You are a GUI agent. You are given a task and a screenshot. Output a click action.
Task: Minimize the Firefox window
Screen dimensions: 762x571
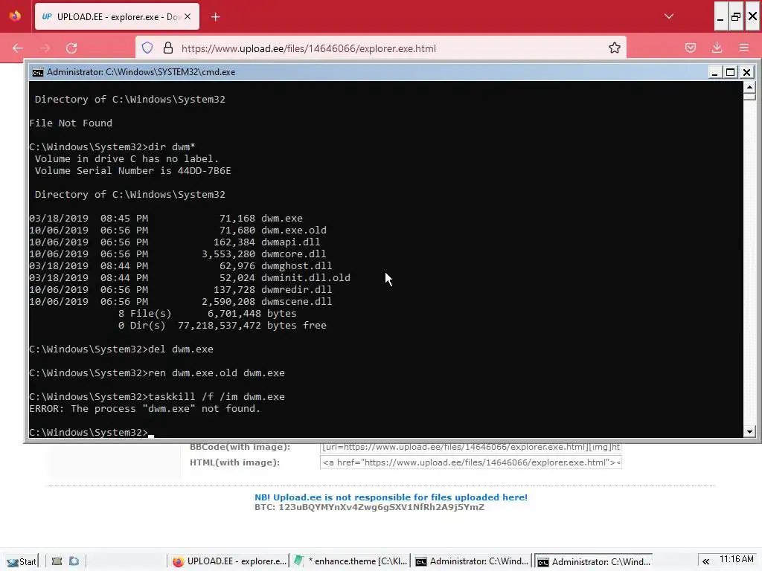coord(720,16)
